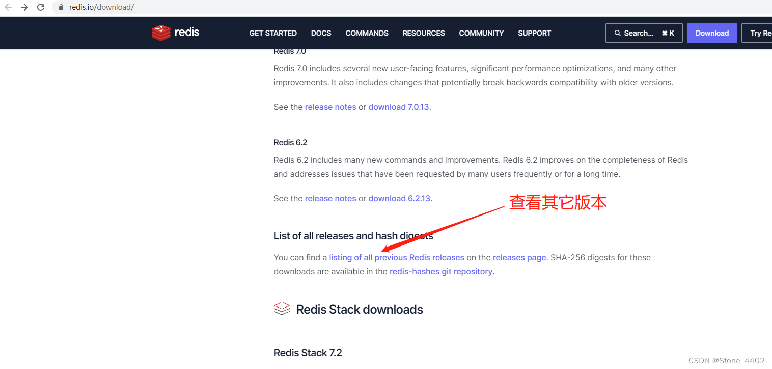Viewport: 772px width, 369px height.
Task: Click the Redis Stack downloads heading
Action: click(360, 309)
